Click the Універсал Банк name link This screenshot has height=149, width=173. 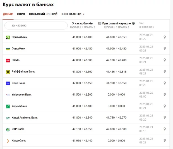coord(21,95)
